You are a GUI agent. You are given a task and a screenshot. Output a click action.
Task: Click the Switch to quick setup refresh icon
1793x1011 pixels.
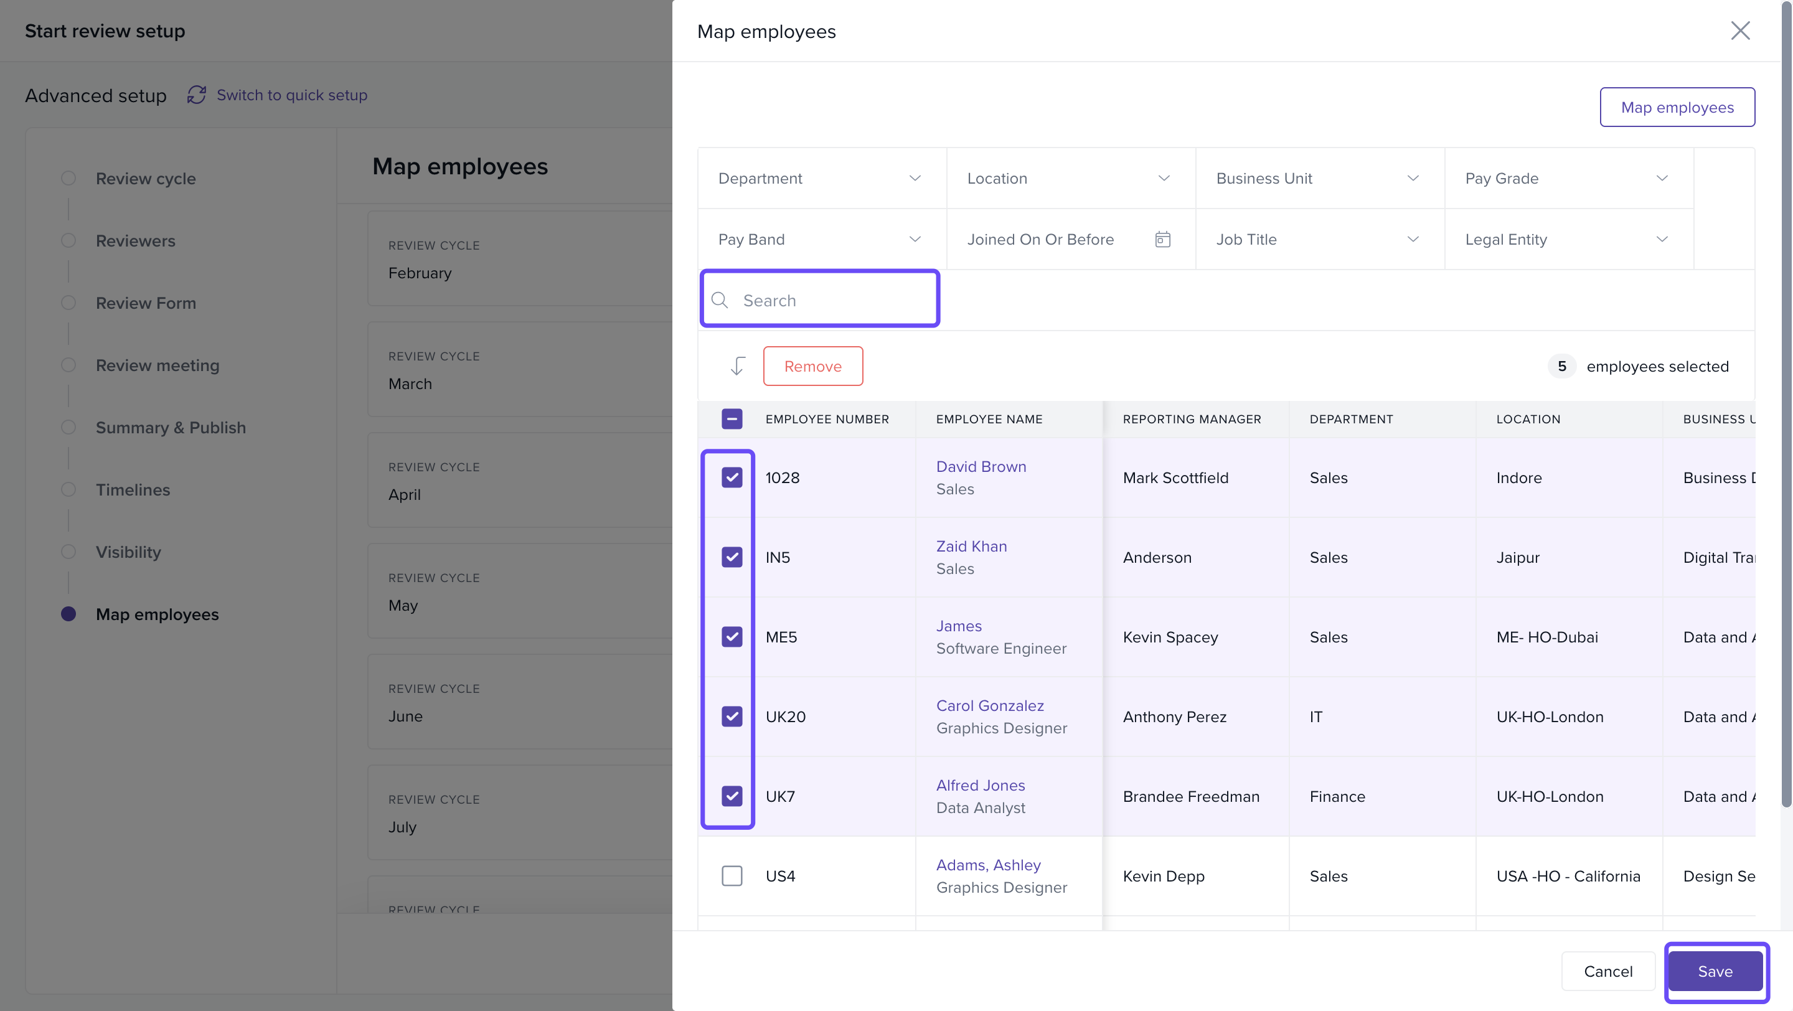point(196,95)
